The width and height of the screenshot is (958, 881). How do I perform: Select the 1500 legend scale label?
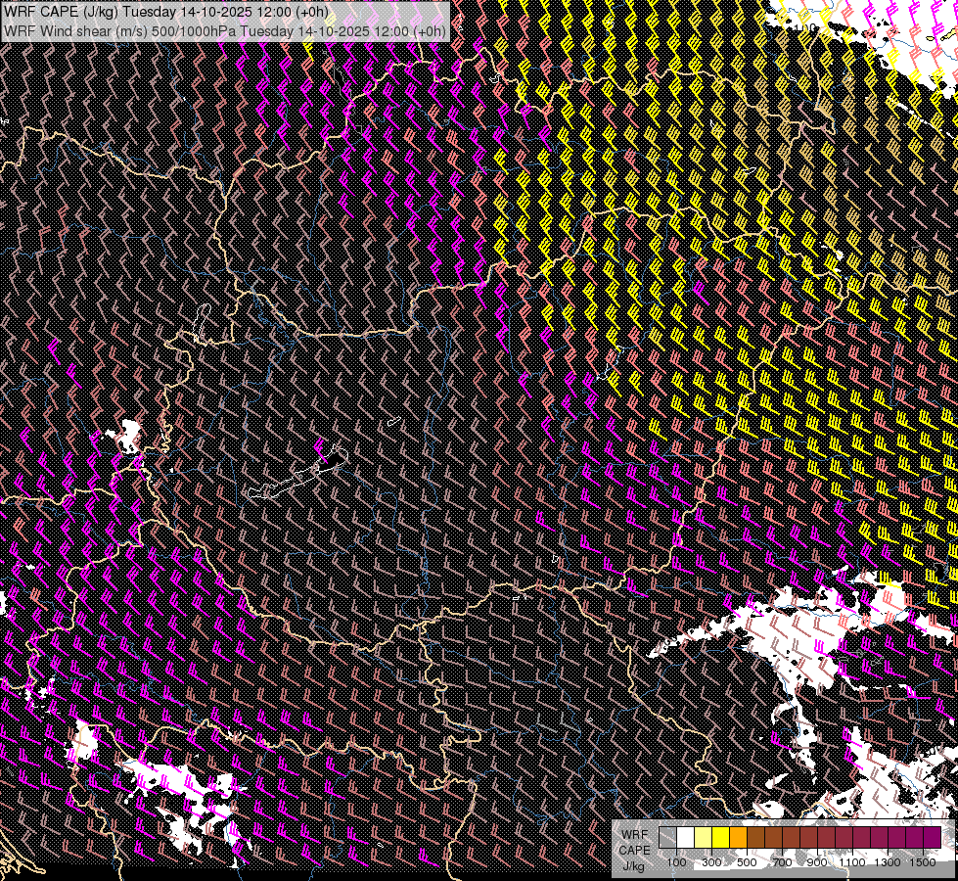tap(922, 862)
